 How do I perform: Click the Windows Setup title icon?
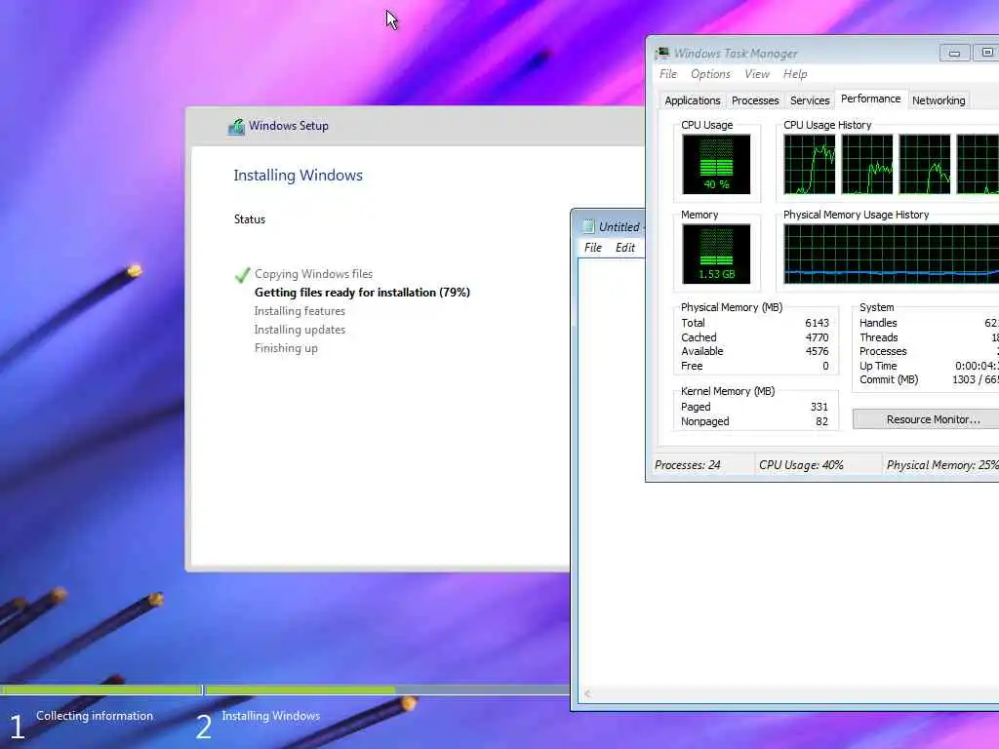pyautogui.click(x=236, y=126)
